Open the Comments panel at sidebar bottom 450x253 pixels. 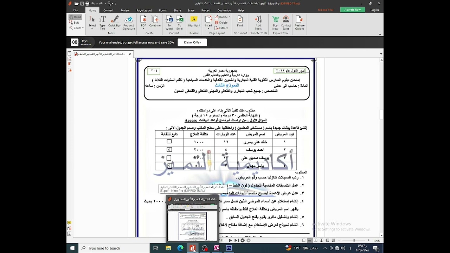point(69,223)
